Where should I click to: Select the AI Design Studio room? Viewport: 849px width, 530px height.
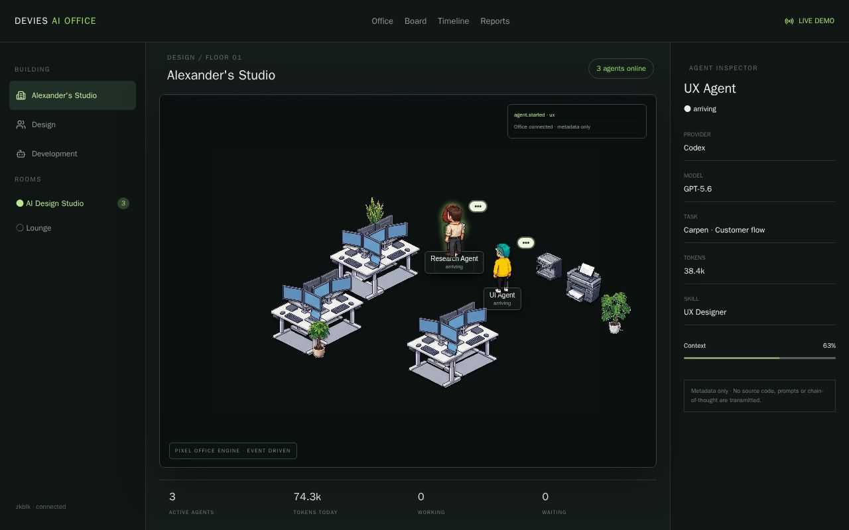pos(72,203)
